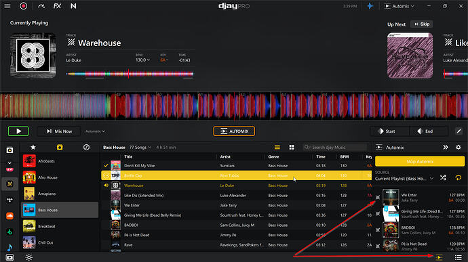The height and width of the screenshot is (262, 468).
Task: Expand the key 6A dropdown
Action: coord(164,60)
